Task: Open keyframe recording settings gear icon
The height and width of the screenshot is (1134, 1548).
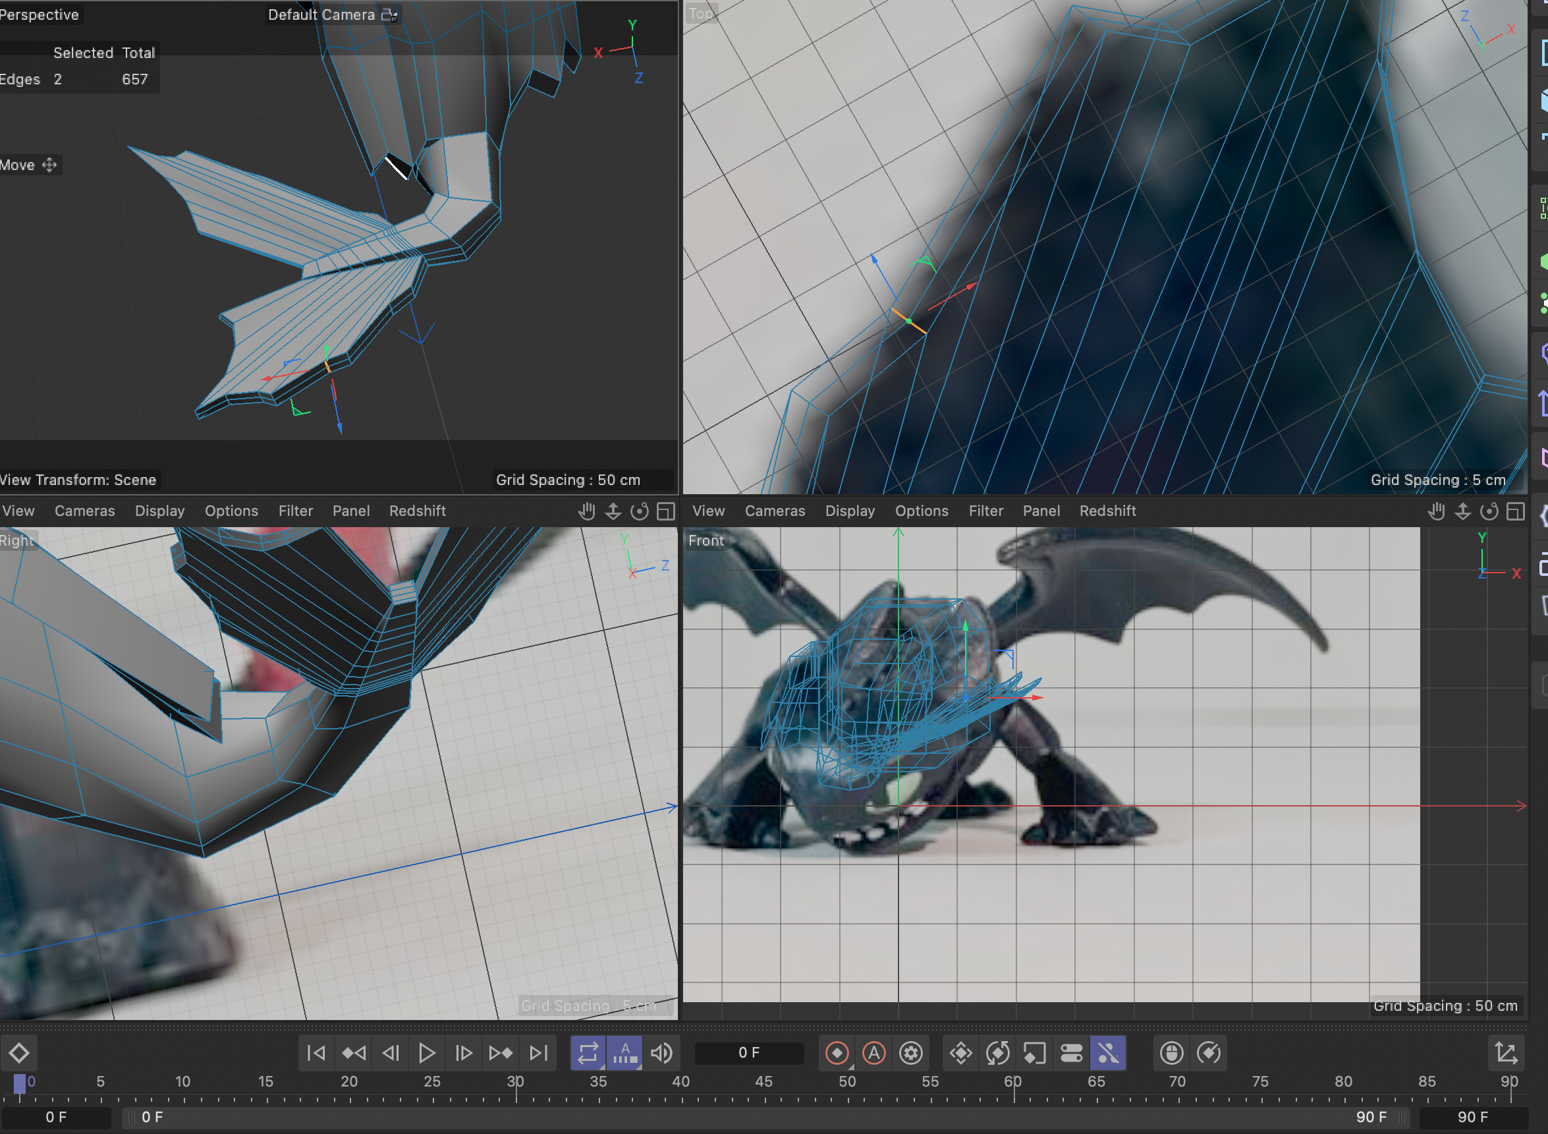Action: pos(911,1052)
